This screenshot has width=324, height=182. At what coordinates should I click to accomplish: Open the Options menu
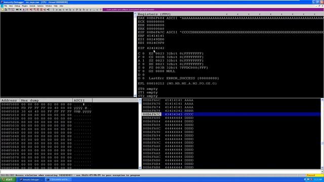tap(40, 6)
